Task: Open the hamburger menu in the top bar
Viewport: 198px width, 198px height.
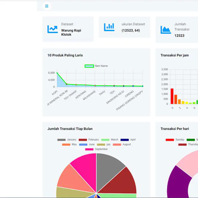Action: (x=47, y=6)
